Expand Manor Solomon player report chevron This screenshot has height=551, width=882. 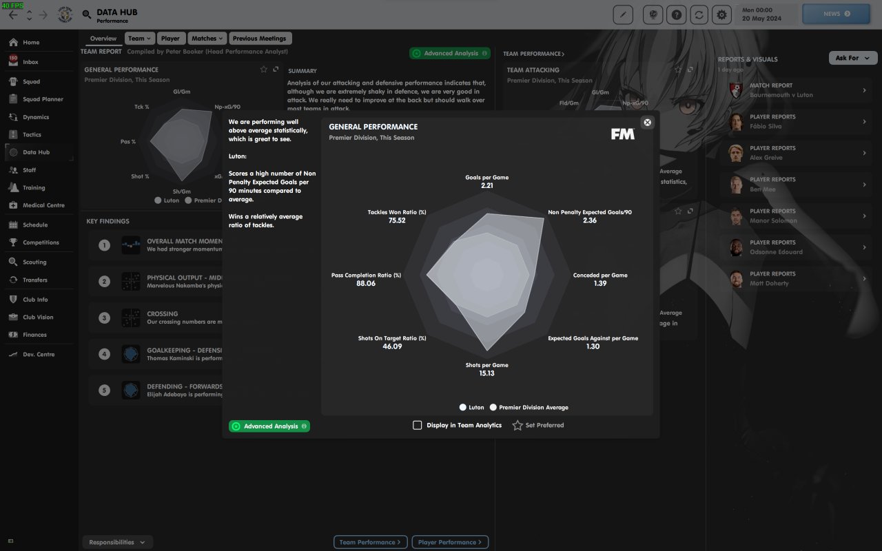[864, 216]
